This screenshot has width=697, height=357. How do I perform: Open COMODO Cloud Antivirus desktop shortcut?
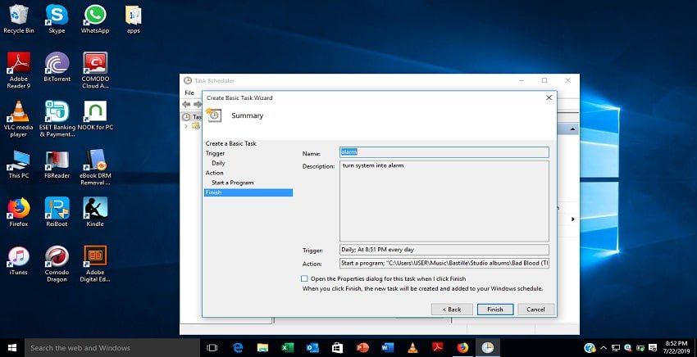95,70
